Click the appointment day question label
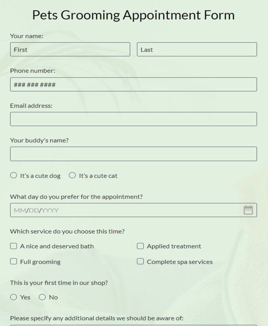The height and width of the screenshot is (326, 268). click(x=76, y=196)
